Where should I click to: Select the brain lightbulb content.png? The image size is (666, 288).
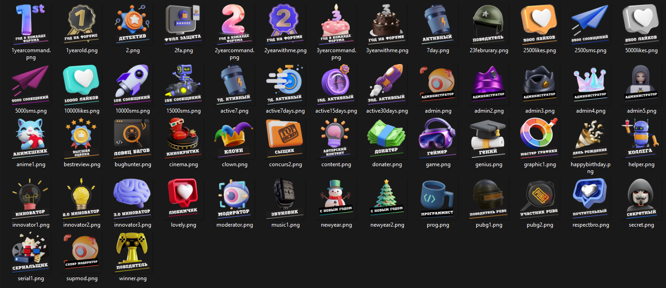pos(336,138)
